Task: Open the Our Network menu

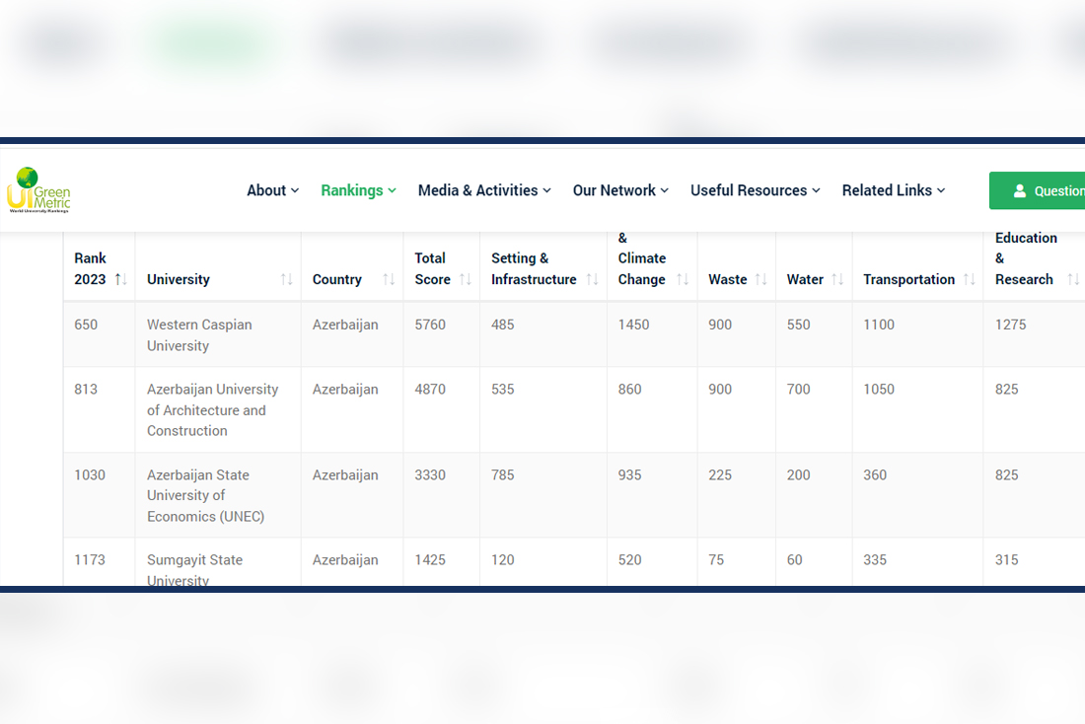Action: pyautogui.click(x=620, y=190)
